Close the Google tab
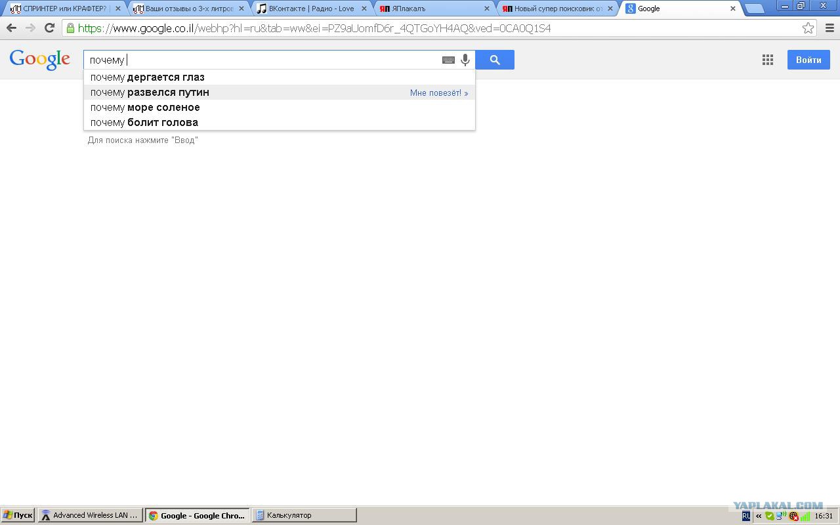Screen dimensions: 840x525 click(733, 9)
